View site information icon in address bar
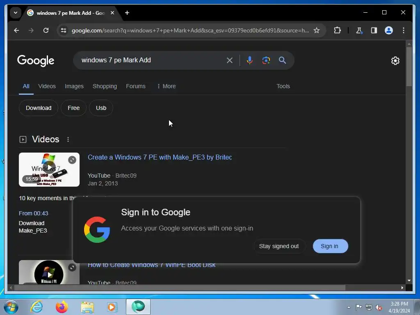This screenshot has height=315, width=420. click(x=64, y=30)
